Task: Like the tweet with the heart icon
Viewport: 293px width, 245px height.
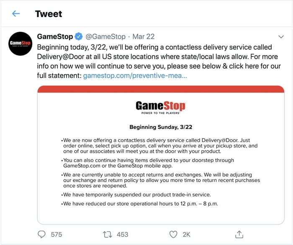Action: point(173,234)
